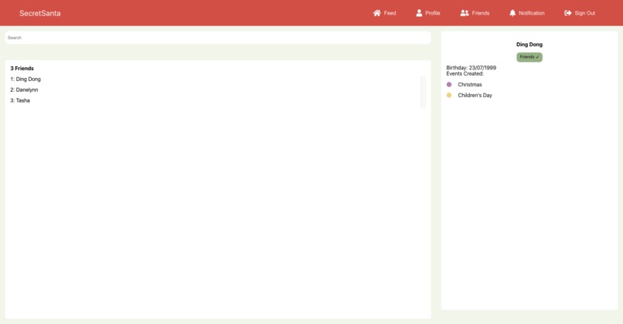Click the person icon beside Profile
Viewport: 623px width, 324px height.
point(419,13)
